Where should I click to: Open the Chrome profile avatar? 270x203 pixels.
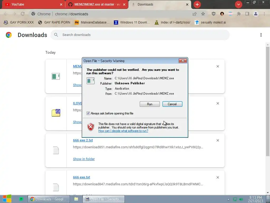[x=256, y=14]
